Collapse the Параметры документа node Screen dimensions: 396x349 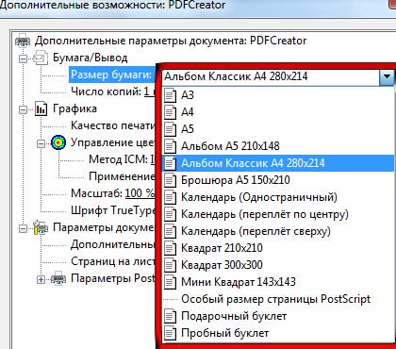23,228
